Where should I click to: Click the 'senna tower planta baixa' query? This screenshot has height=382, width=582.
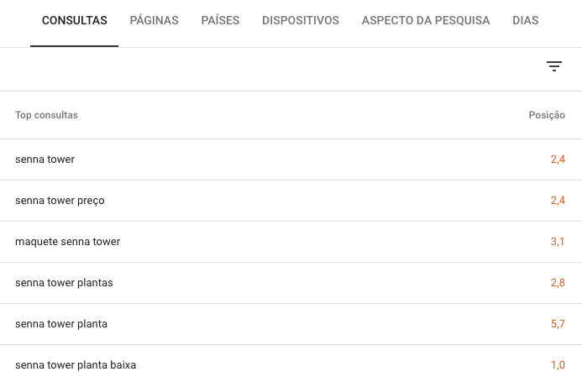coord(76,365)
